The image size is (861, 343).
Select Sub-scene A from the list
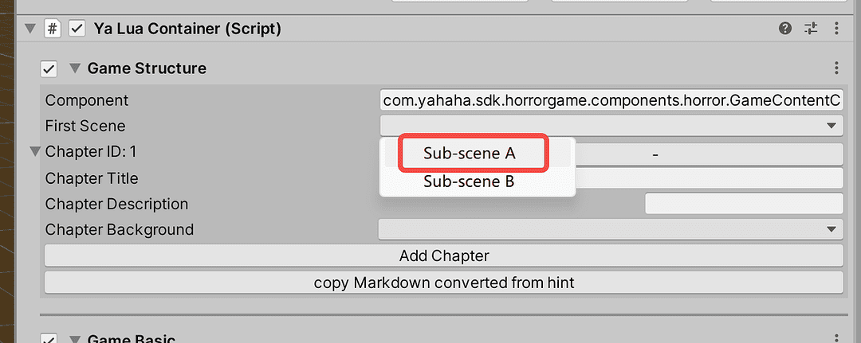point(470,154)
